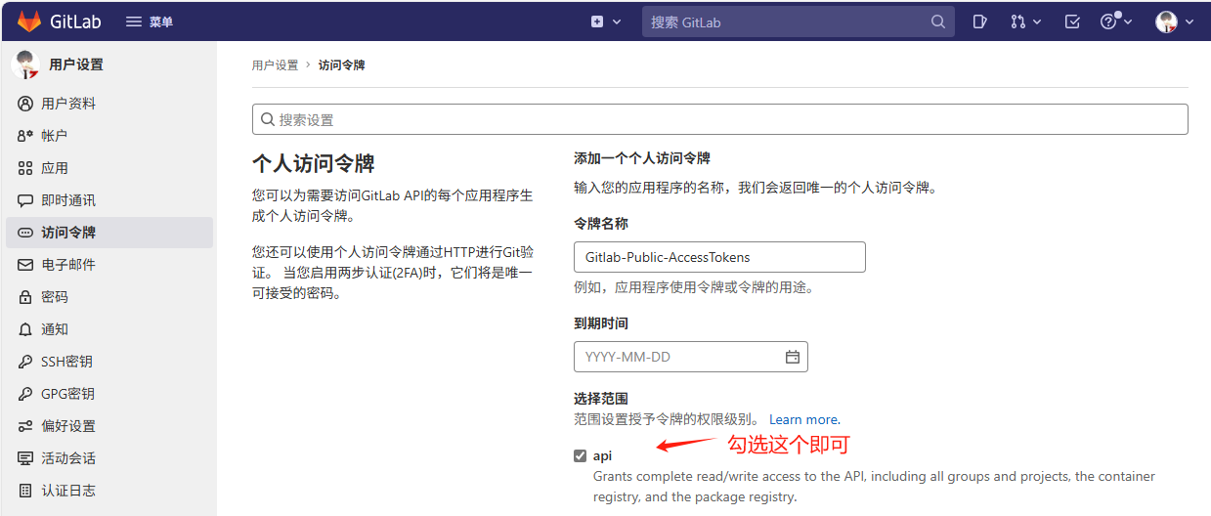The width and height of the screenshot is (1211, 516).
Task: Open 电子邮件 in sidebar
Action: 109,265
